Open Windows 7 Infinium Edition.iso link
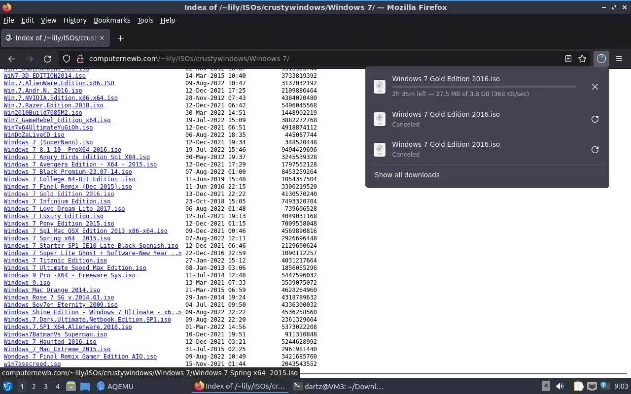Viewport: 631px width, 394px height. click(57, 201)
